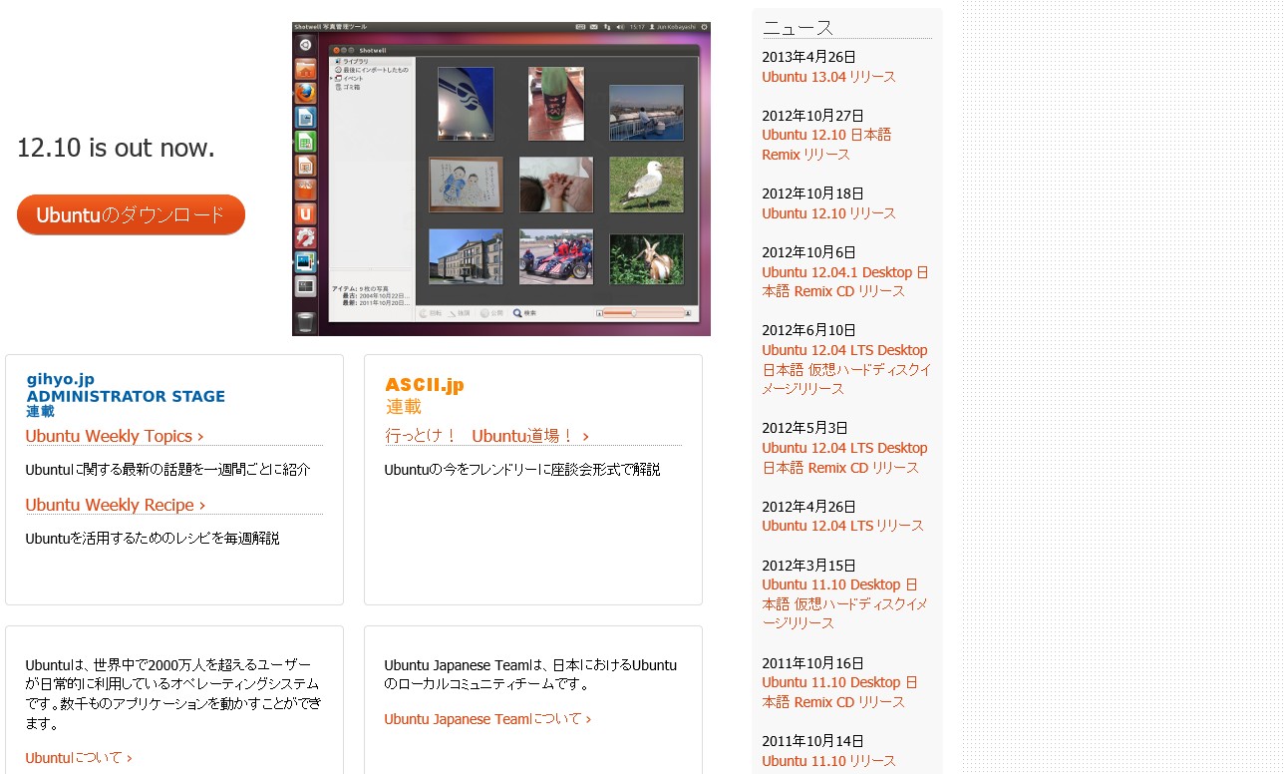Open the 12.04 LTS 仮想ハードディスクイメージ release link
Viewport: 1286px width, 774px height.
(x=846, y=369)
